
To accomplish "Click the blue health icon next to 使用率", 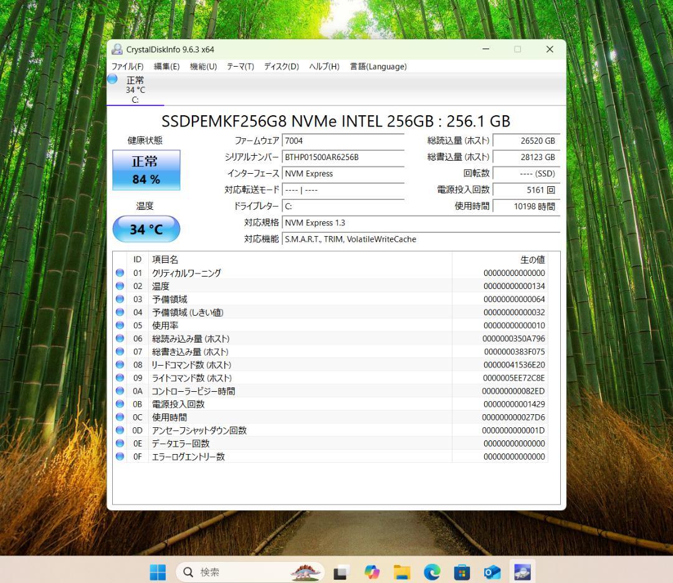I will (120, 325).
